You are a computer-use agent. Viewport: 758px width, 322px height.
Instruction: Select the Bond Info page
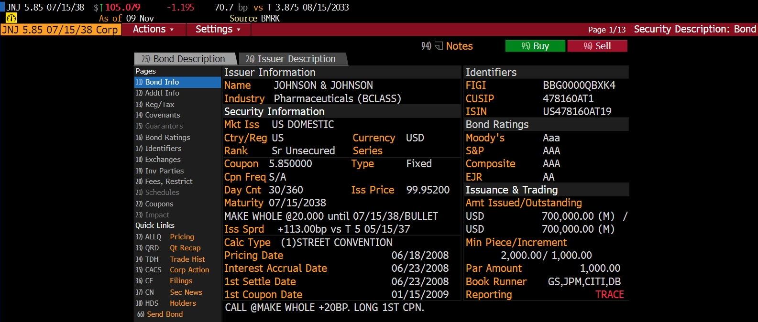coord(177,82)
